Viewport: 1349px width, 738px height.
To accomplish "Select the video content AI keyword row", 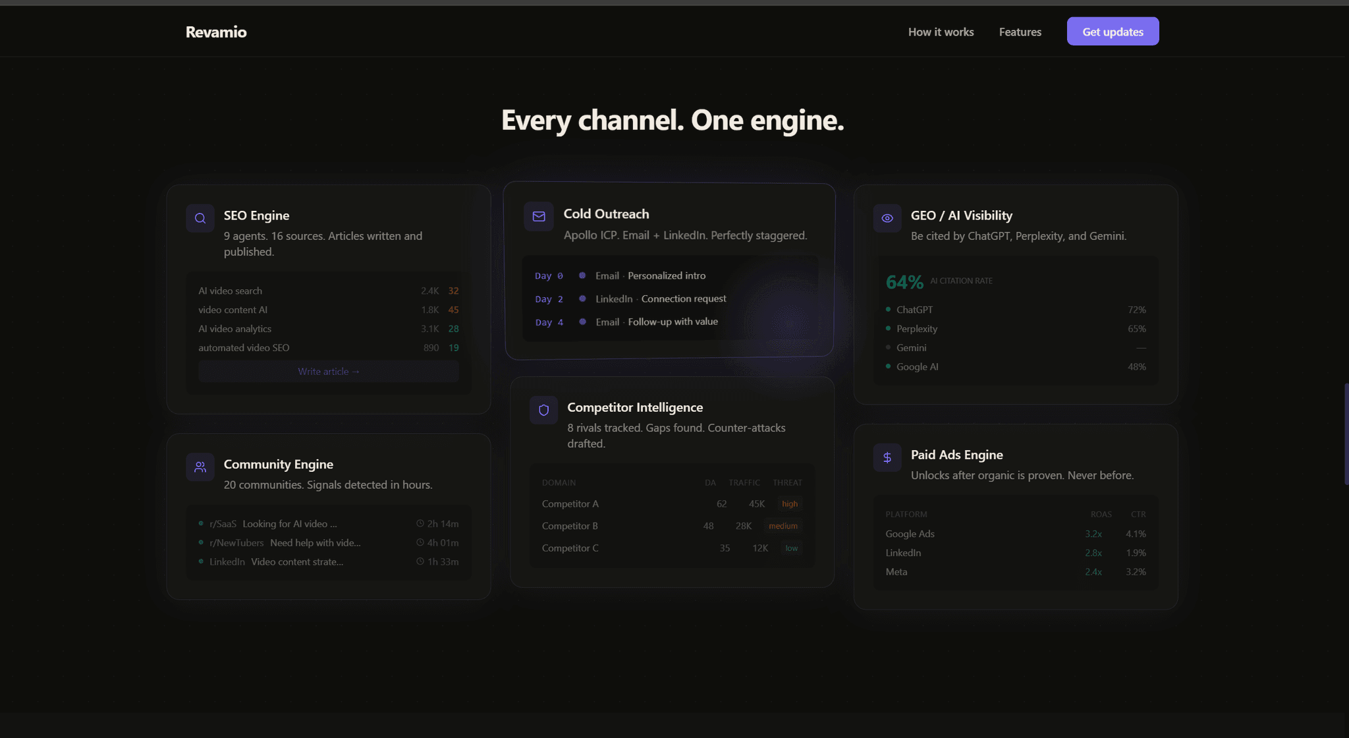I will pyautogui.click(x=329, y=310).
